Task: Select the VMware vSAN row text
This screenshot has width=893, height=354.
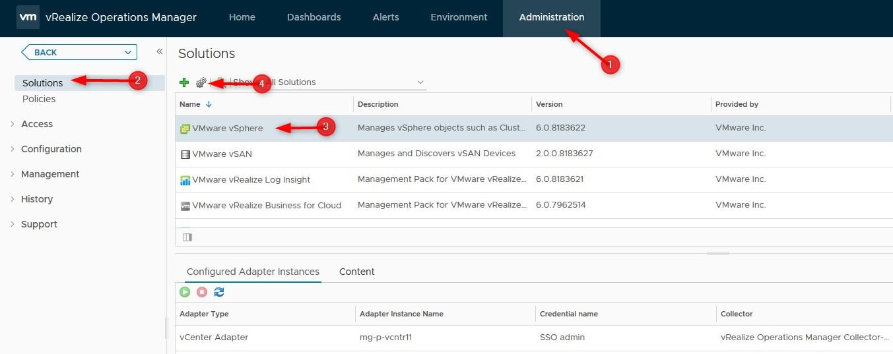Action: click(x=222, y=154)
